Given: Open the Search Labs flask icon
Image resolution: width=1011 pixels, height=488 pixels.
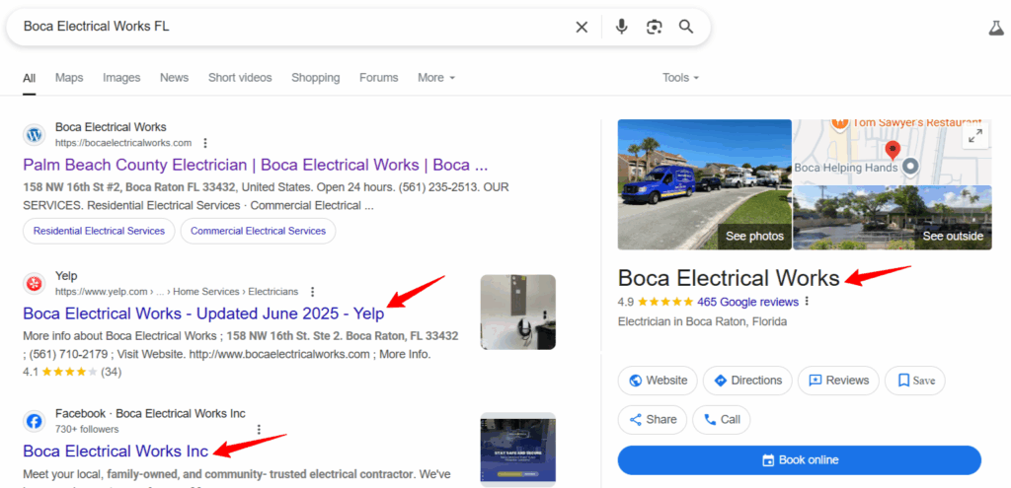Looking at the screenshot, I should pos(996,28).
